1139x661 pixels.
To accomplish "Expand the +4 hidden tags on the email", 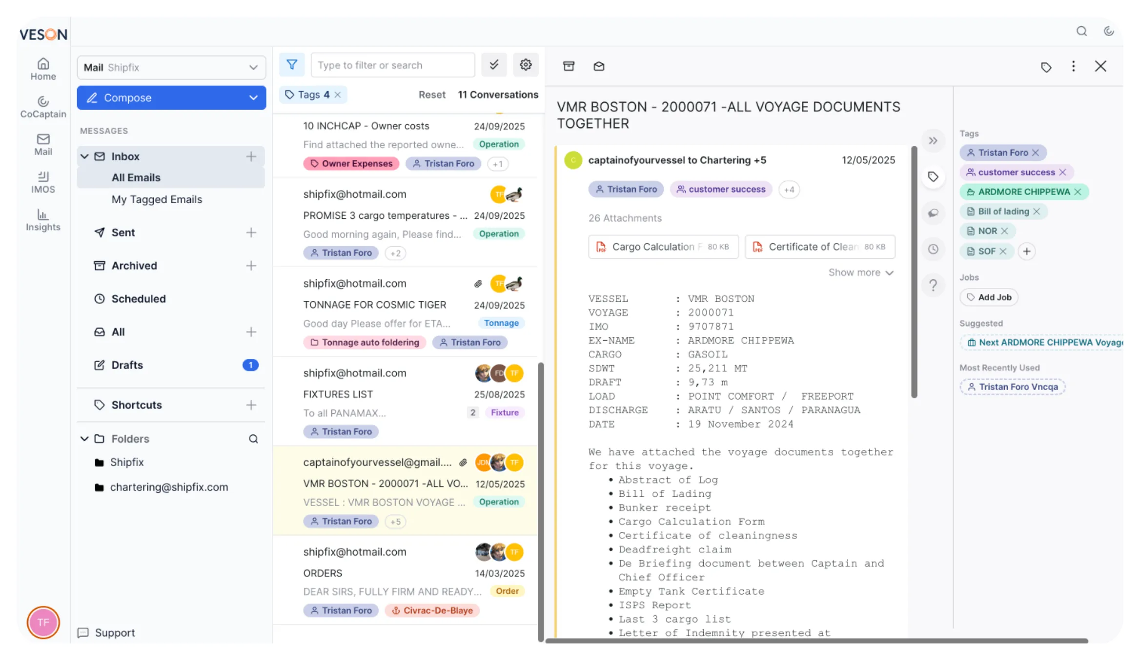I will pyautogui.click(x=789, y=190).
